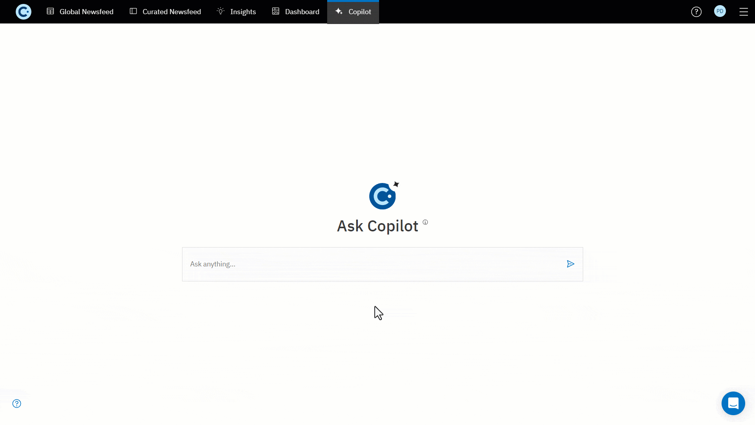
Task: Switch to the Global Newsfeed tab
Action: point(80,11)
